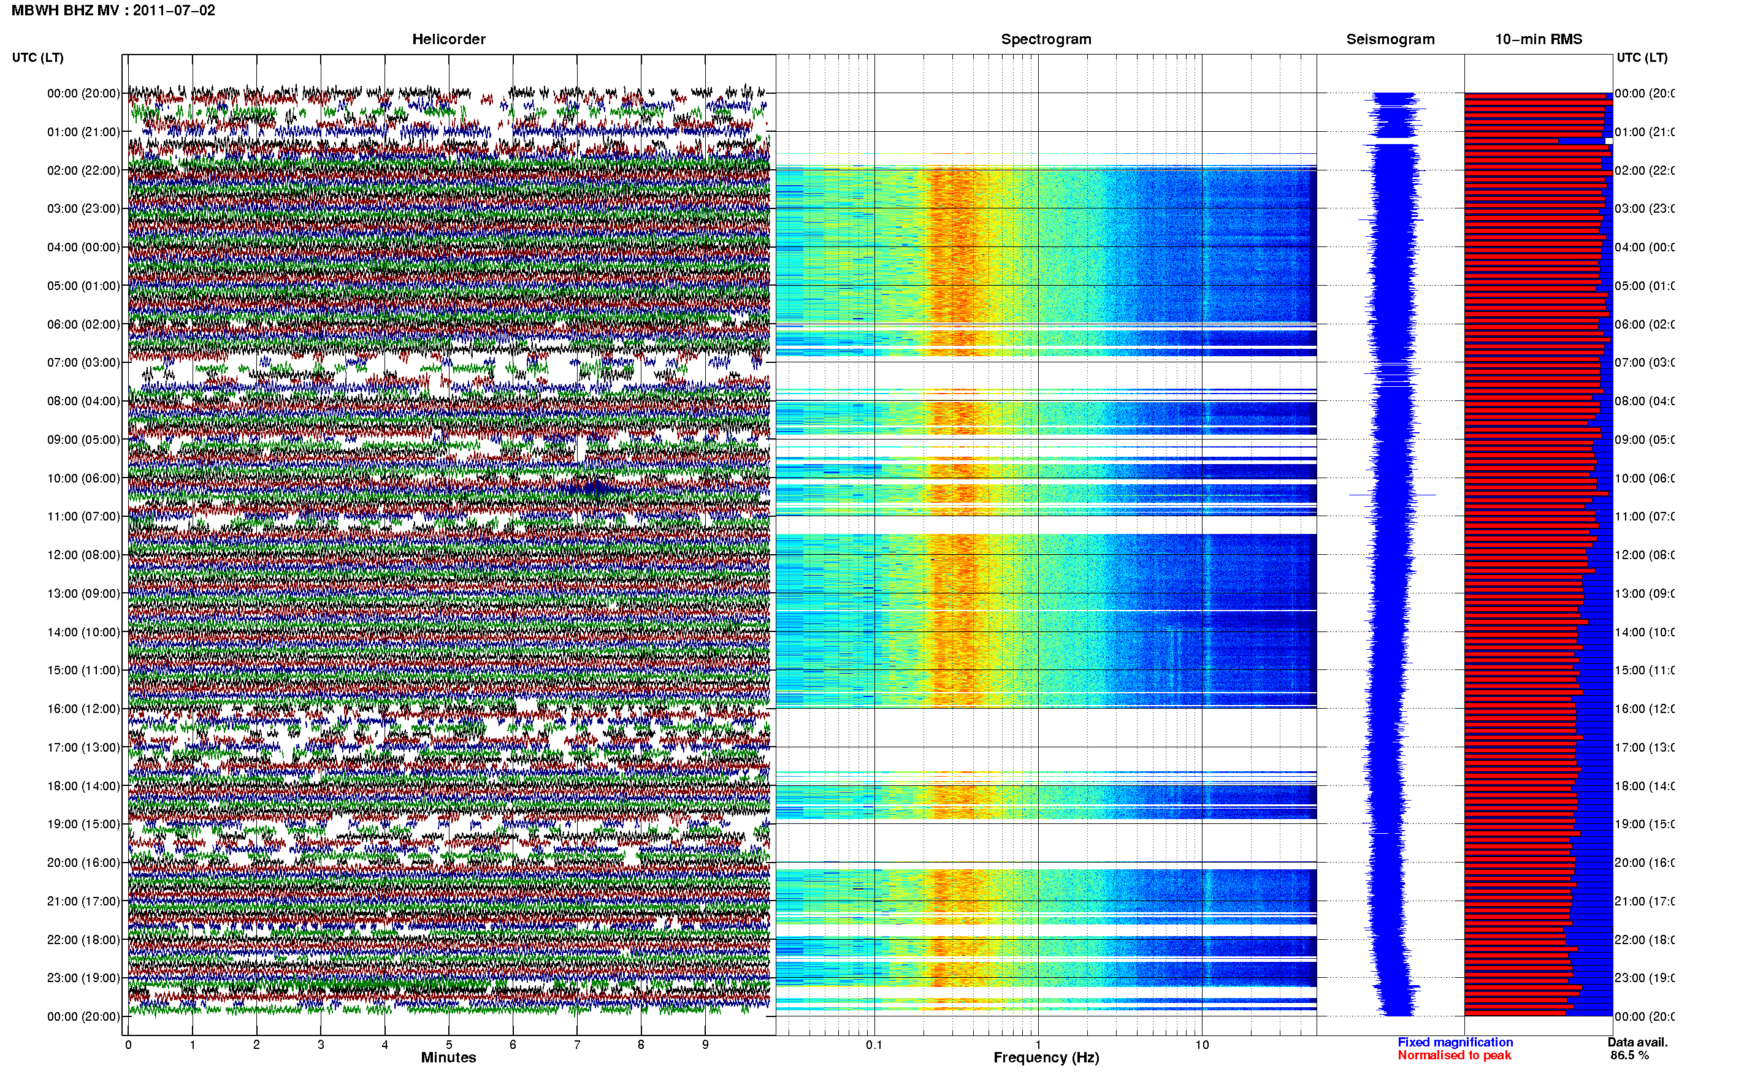1744x1090 pixels.
Task: Click Helicorder time label 17:00 (13:00)
Action: click(83, 747)
